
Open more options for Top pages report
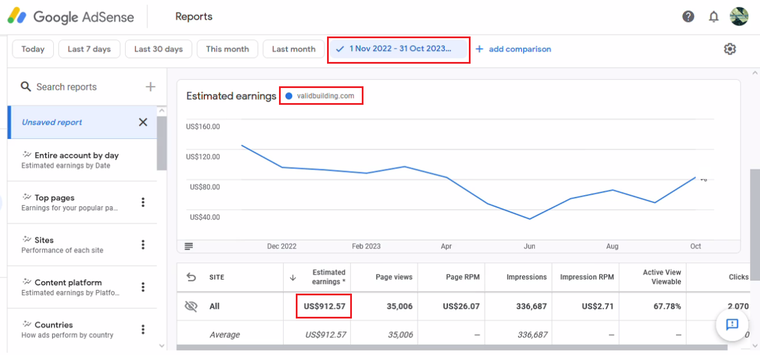coord(143,202)
